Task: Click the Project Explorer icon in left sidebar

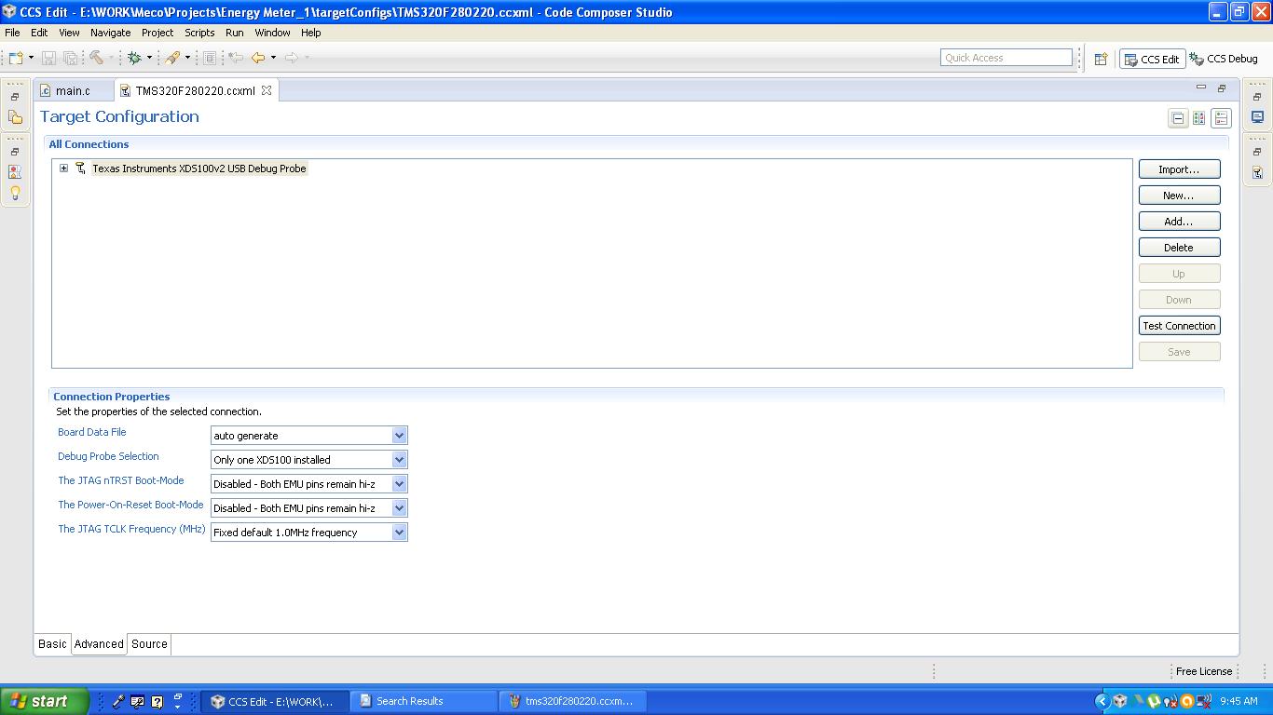Action: 15,117
